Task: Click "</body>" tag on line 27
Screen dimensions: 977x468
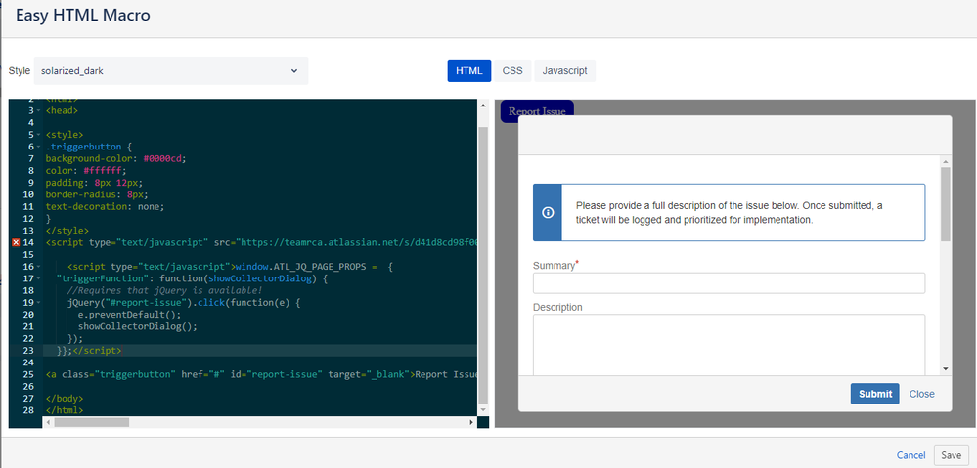Action: pos(65,399)
